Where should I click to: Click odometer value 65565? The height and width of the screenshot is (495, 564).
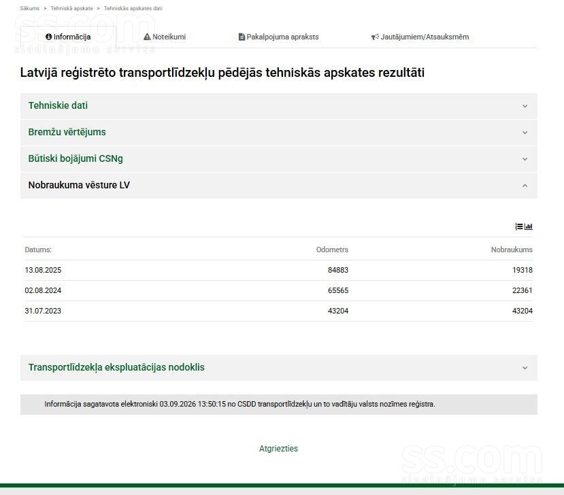(x=338, y=290)
